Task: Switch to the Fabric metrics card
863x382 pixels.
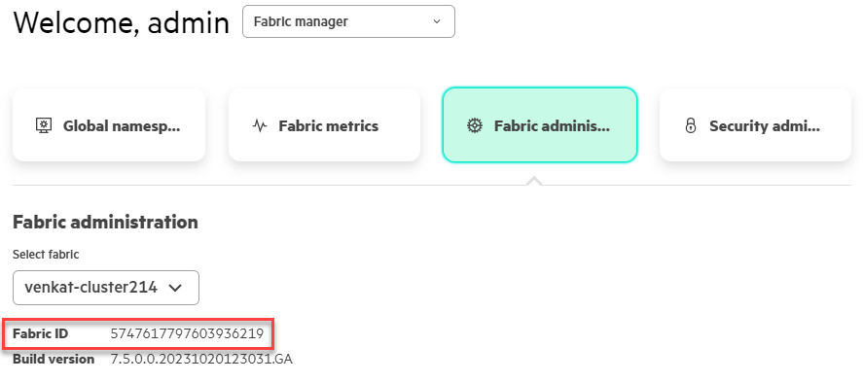Action: click(x=324, y=125)
